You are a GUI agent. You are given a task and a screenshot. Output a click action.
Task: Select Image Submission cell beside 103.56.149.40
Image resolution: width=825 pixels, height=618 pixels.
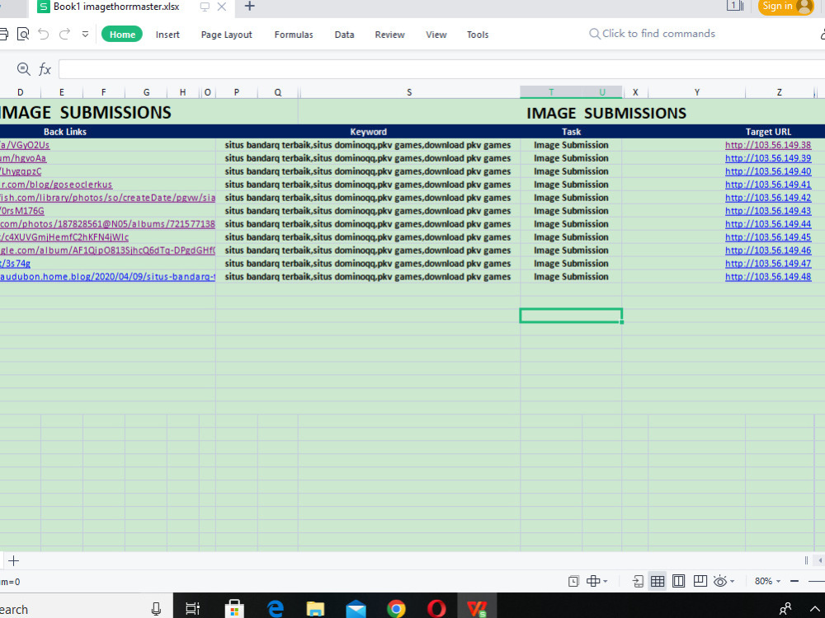pos(571,171)
